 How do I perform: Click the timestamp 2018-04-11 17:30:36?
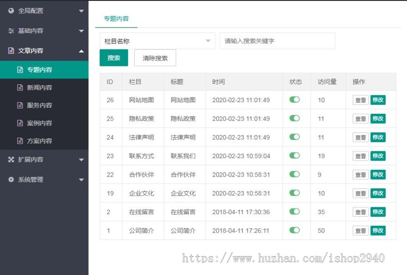pos(241,212)
